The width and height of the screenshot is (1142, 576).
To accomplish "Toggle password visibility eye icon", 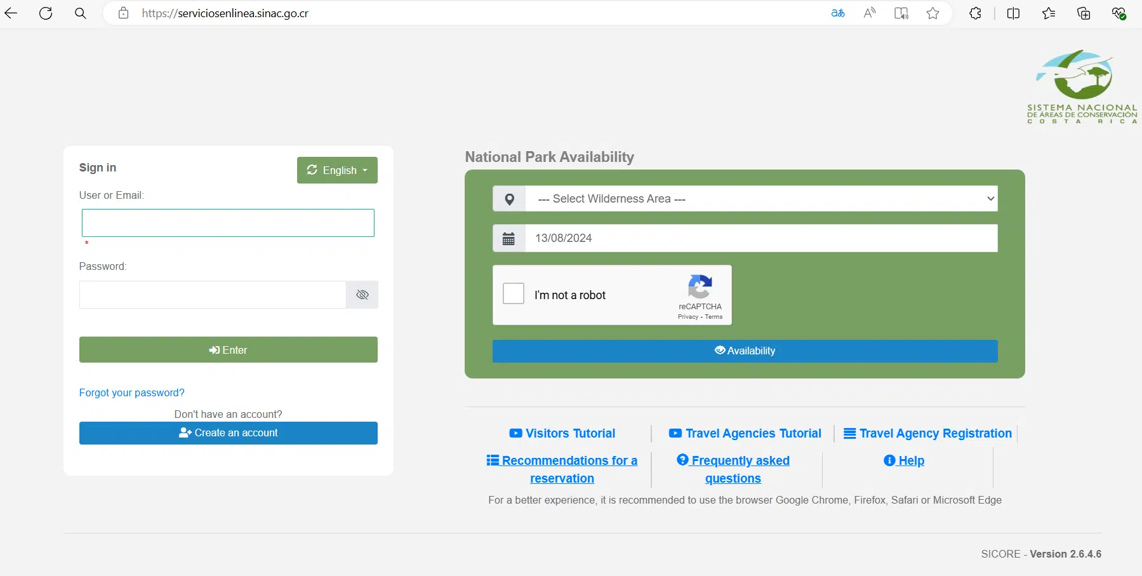I will click(x=362, y=295).
